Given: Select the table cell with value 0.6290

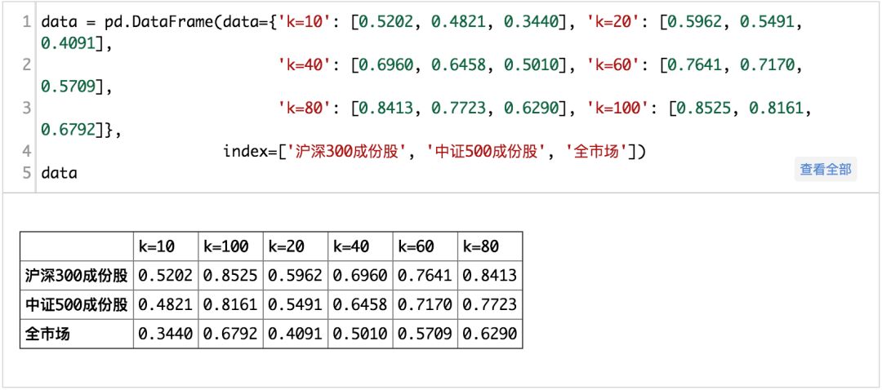Looking at the screenshot, I should [489, 334].
